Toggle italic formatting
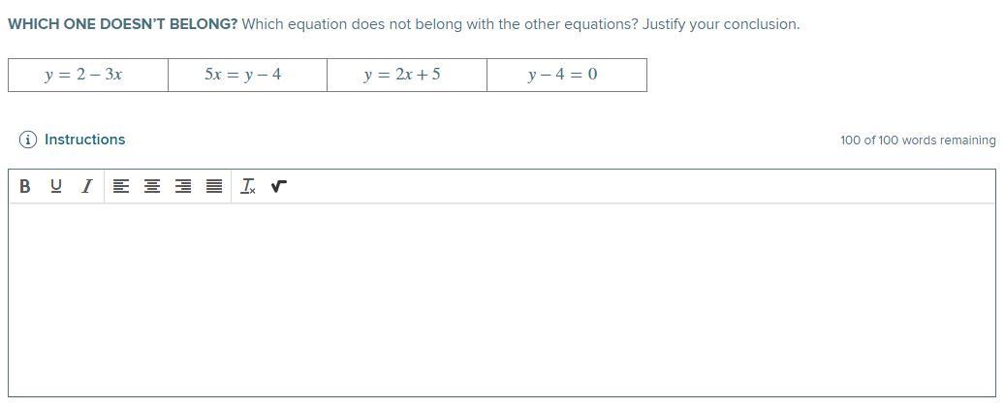 (86, 186)
